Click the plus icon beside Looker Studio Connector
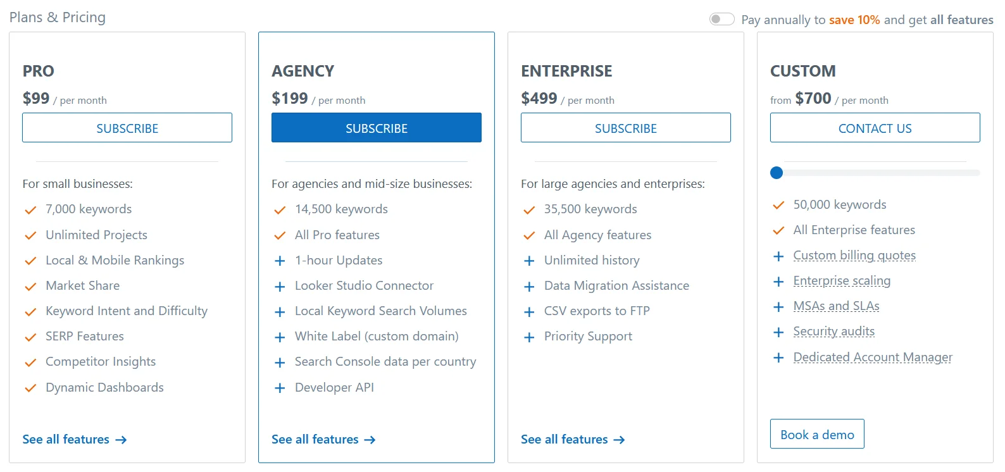This screenshot has height=472, width=1005. click(x=280, y=287)
